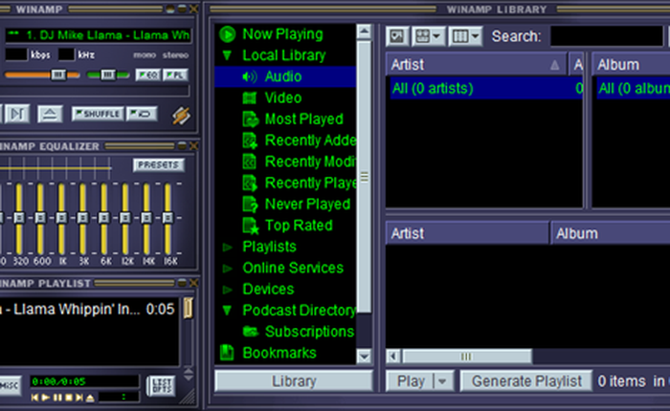Viewport: 670px width, 411px height.
Task: Click the main window seek bar
Action: point(95,91)
